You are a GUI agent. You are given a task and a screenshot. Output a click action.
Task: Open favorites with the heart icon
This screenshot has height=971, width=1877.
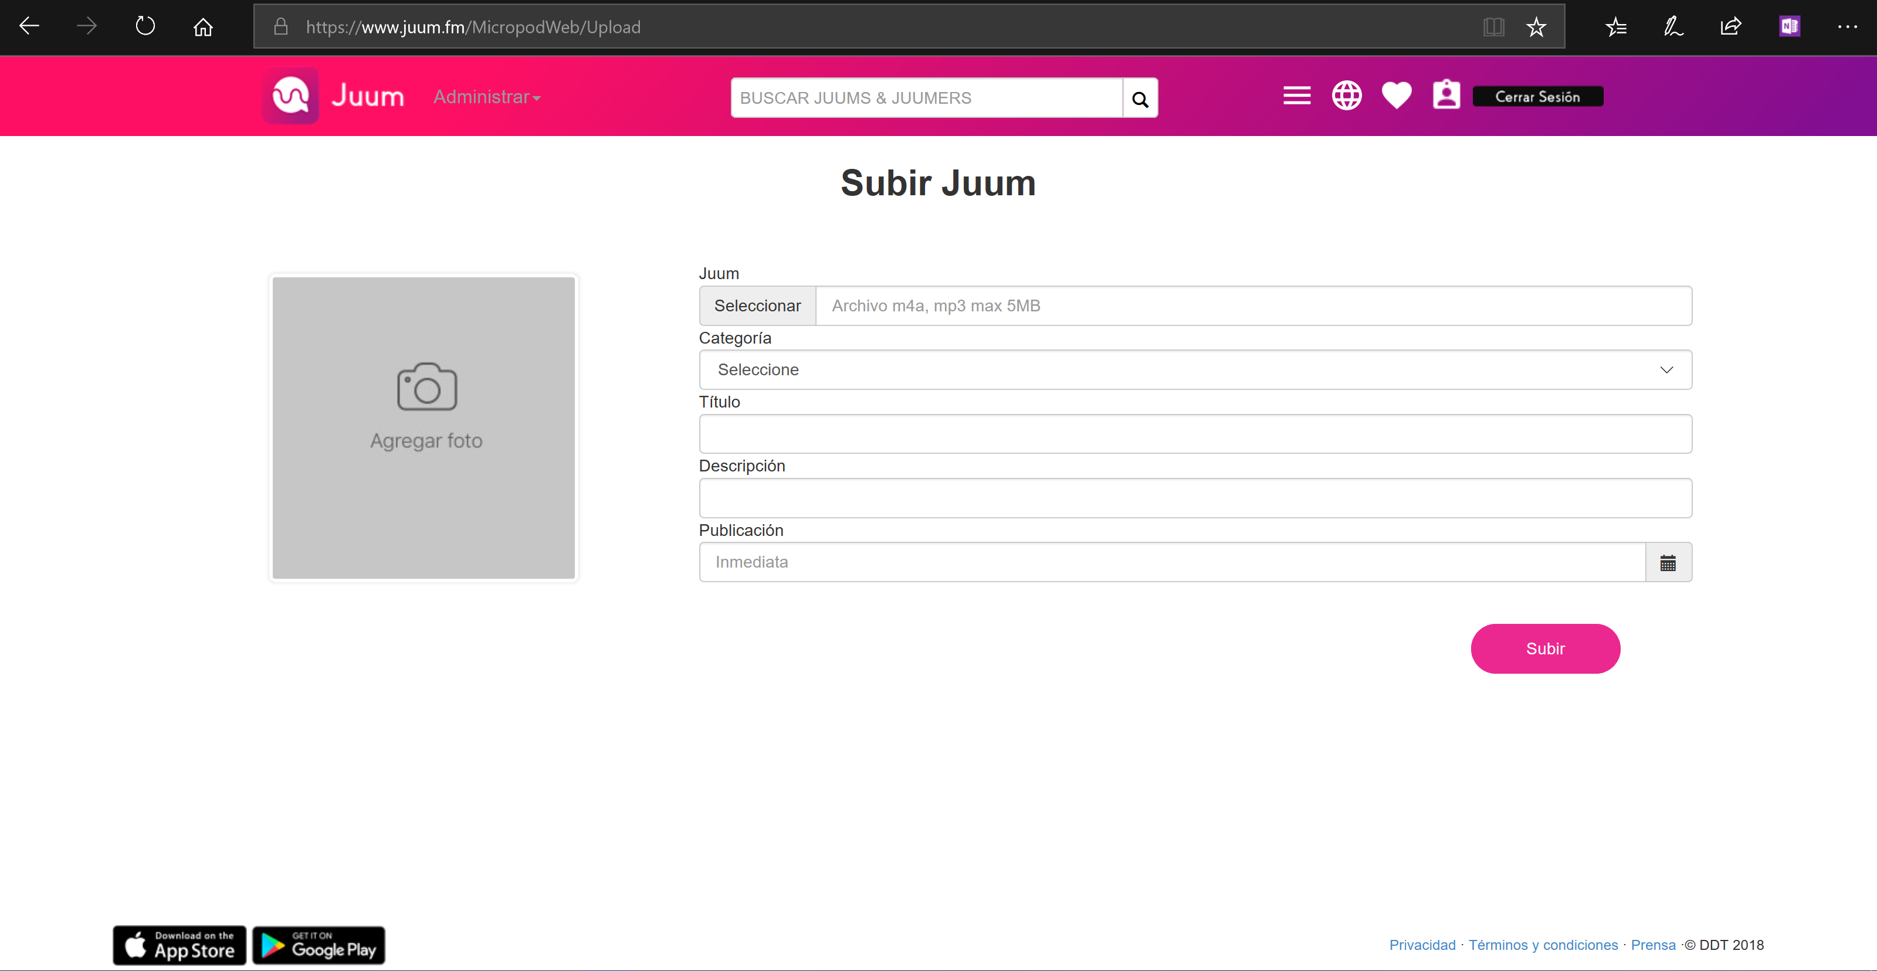coord(1396,96)
